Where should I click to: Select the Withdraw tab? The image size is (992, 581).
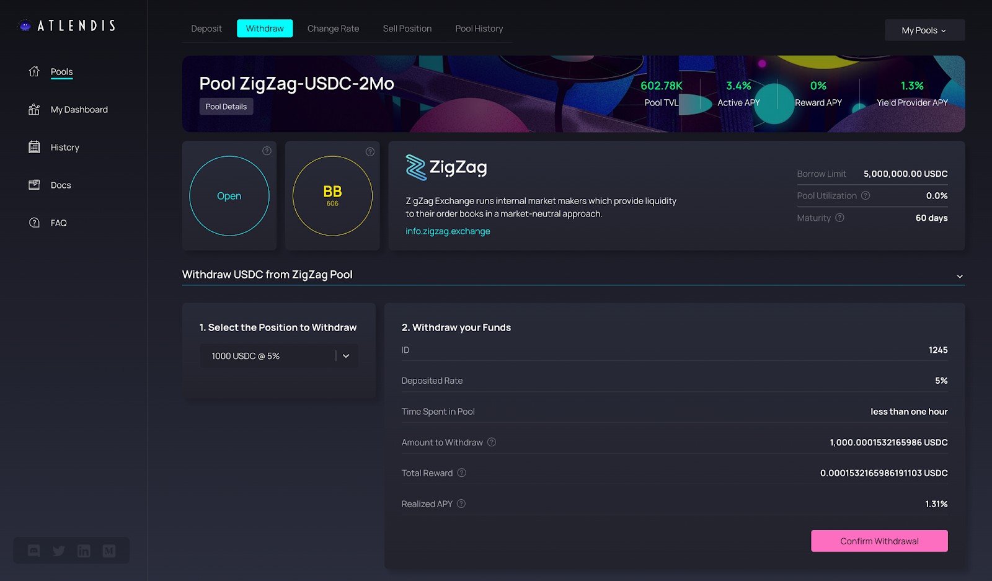click(265, 29)
